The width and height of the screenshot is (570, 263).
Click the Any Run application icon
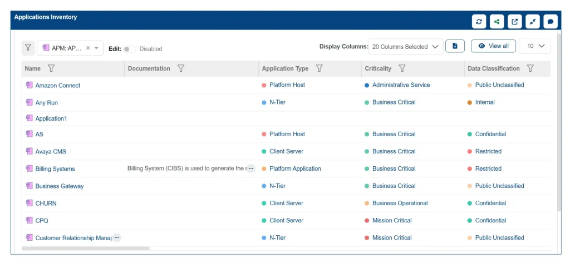(x=29, y=102)
